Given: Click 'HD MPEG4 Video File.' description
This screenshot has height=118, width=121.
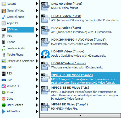Looking at the screenshot, I should 64,109.
